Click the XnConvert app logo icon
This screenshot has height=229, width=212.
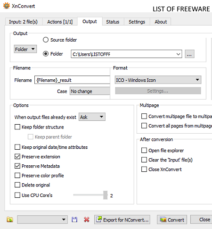pos(6,6)
